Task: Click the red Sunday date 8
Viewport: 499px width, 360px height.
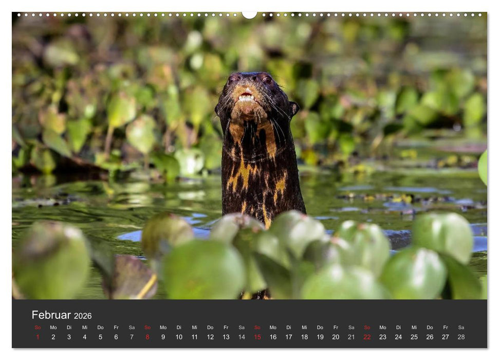Action: click(x=147, y=337)
